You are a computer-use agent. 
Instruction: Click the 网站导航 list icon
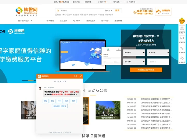pos(127,2)
